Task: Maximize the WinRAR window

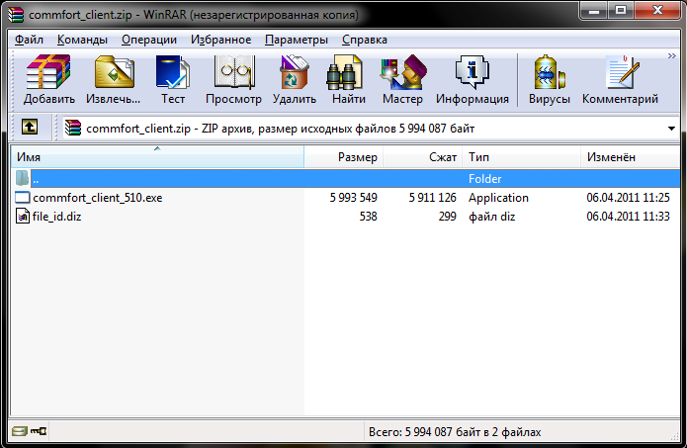Action: point(621,11)
